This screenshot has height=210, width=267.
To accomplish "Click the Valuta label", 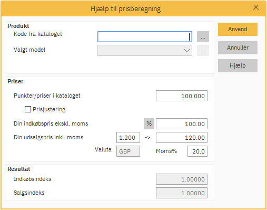I will click(103, 149).
